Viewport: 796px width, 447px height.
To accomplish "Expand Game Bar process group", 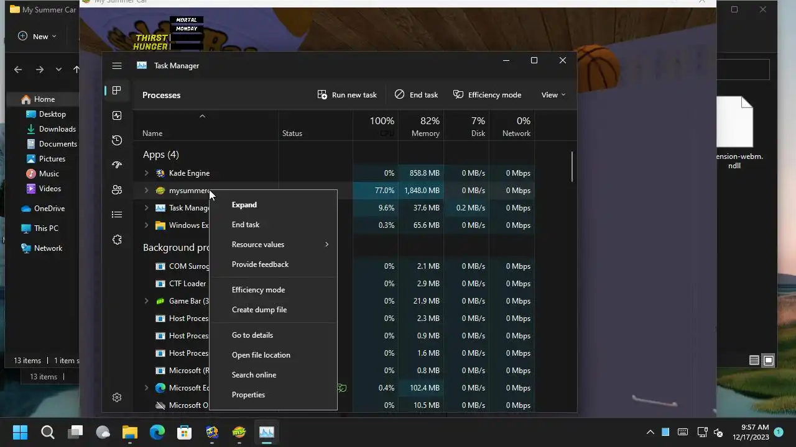I will click(147, 301).
